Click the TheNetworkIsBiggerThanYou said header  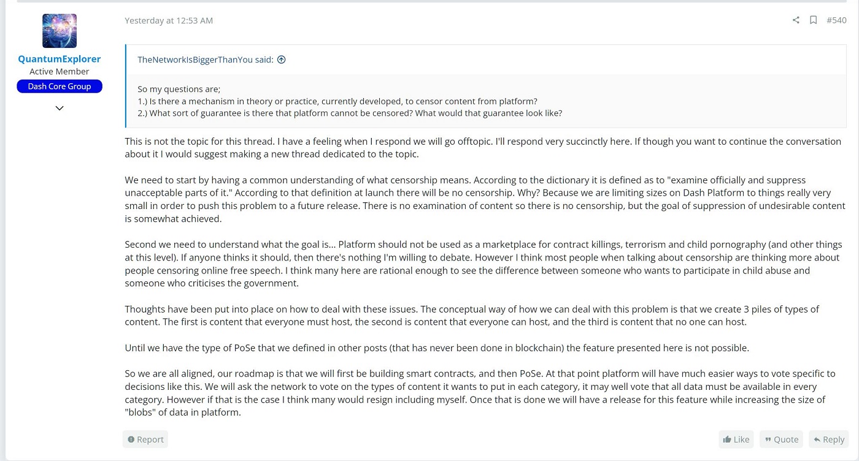tap(206, 59)
